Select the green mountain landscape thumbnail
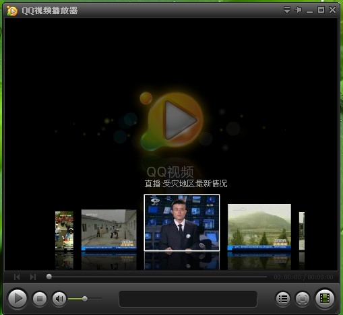The width and height of the screenshot is (343, 315). [259, 227]
